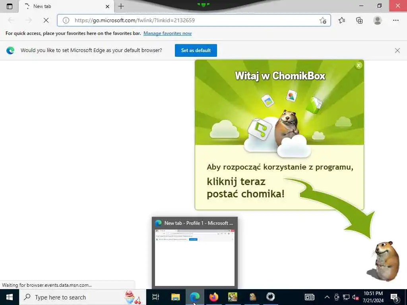Screen dimensions: 407x305
Task: Click New tab - Profile 1 preview title
Action: pos(199,223)
